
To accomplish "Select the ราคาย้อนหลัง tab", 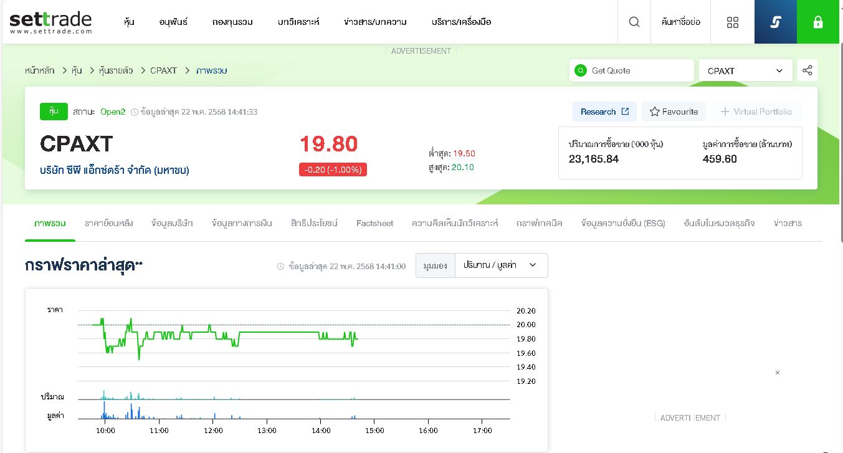I will 109,223.
